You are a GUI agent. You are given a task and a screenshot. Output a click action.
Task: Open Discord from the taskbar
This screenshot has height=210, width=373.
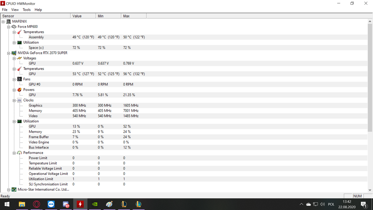(x=66, y=204)
